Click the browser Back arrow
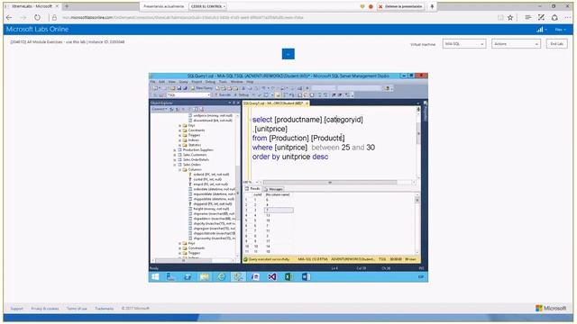This screenshot has height=324, width=577. click(9, 17)
